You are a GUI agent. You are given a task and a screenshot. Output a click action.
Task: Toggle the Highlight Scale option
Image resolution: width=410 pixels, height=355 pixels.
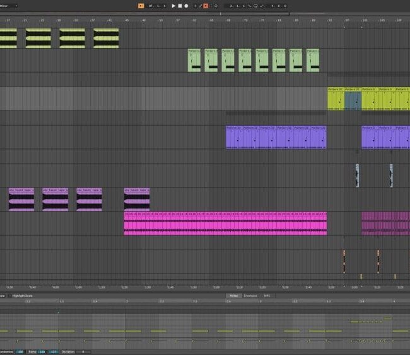(23, 296)
